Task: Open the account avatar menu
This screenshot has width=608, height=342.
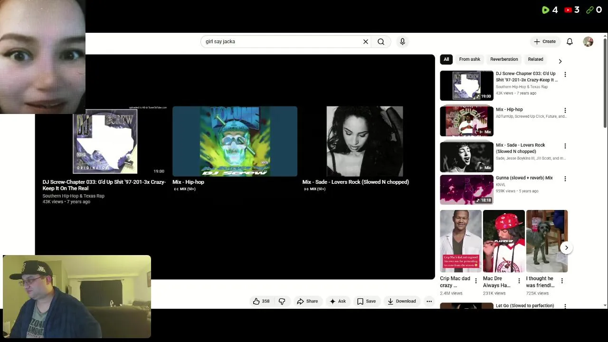Action: coord(588,42)
